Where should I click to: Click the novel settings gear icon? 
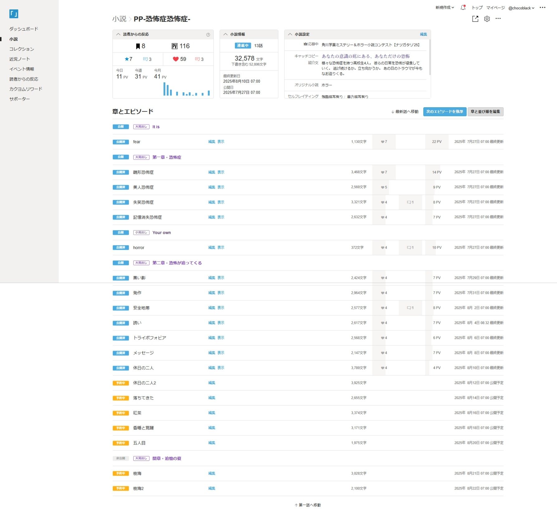click(x=487, y=19)
